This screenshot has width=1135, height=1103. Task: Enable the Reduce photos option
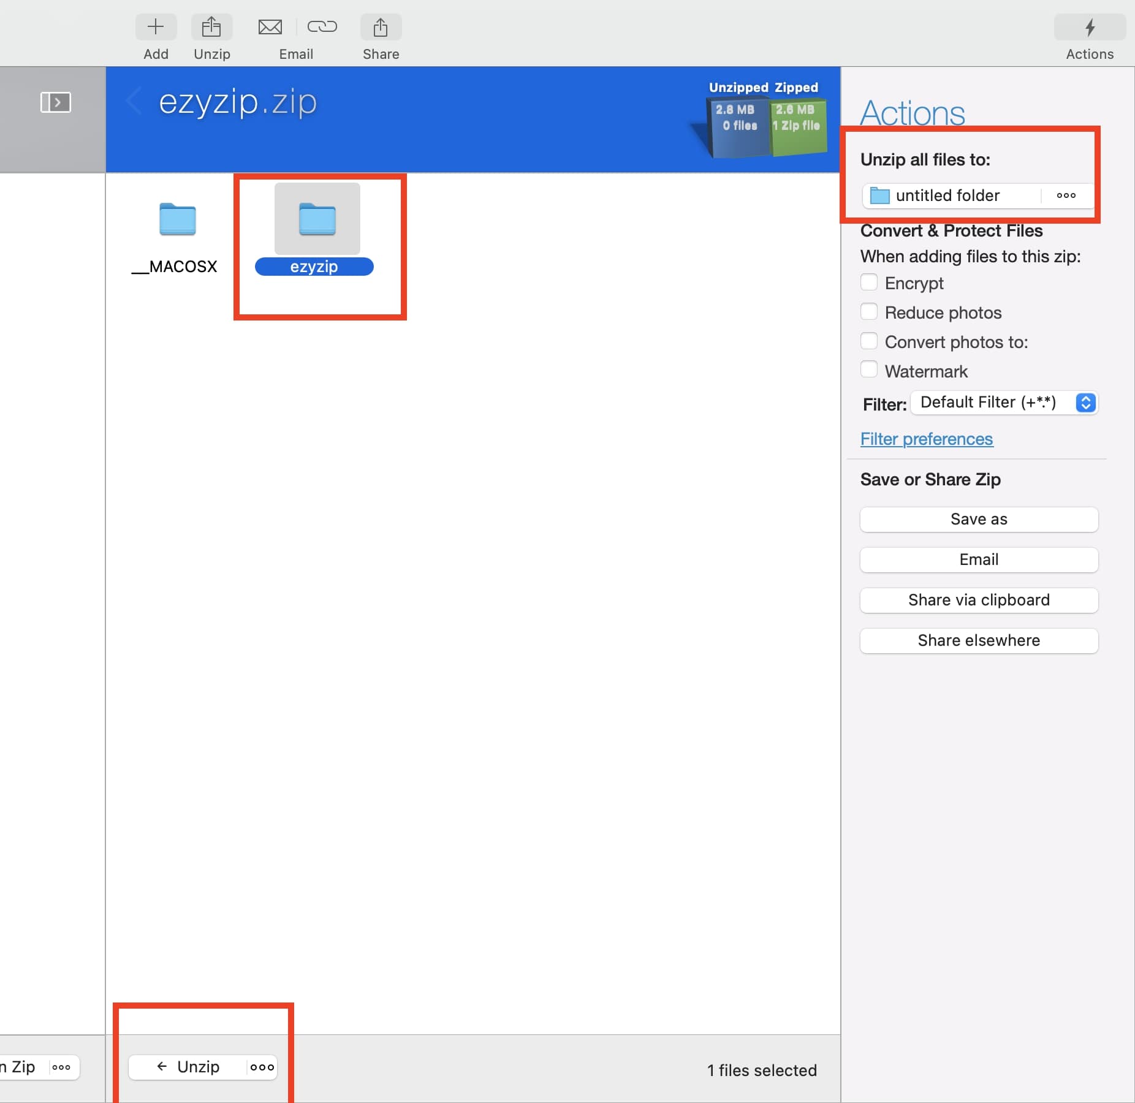click(x=870, y=311)
